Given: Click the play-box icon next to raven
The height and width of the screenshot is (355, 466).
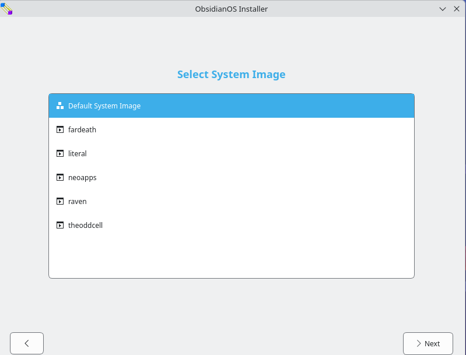Looking at the screenshot, I should (60, 202).
